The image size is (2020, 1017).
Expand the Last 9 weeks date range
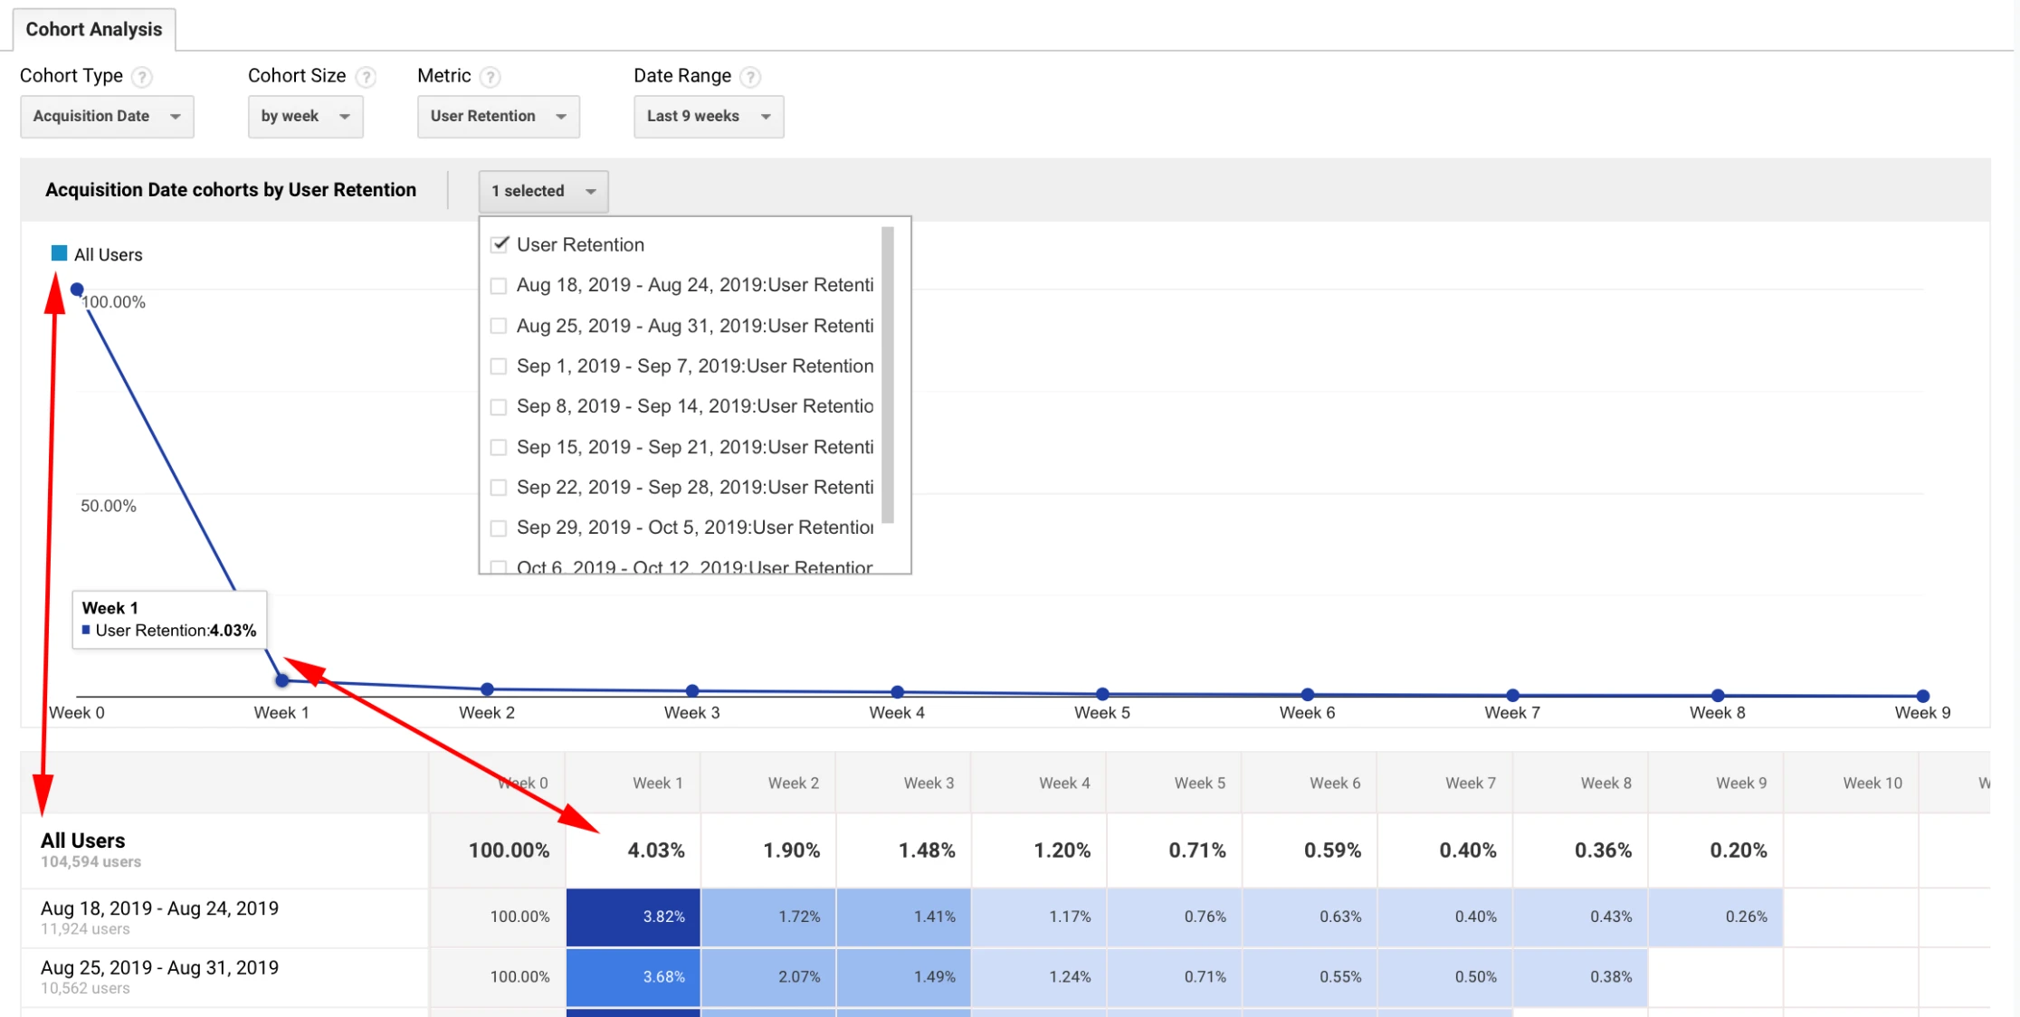click(x=708, y=117)
